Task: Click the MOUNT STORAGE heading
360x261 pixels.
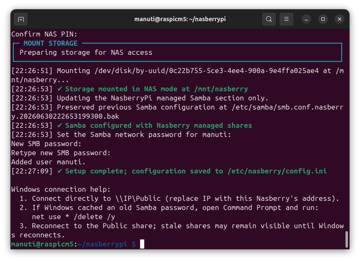Action: [x=51, y=43]
